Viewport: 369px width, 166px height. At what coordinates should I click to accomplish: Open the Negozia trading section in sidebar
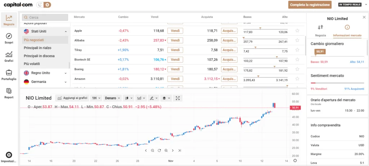9,20
